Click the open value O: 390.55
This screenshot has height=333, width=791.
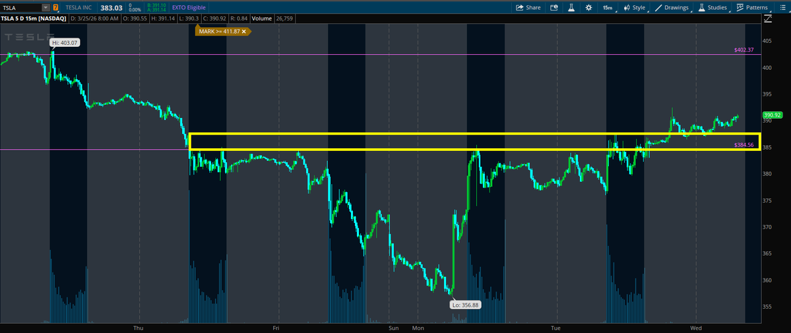(x=135, y=18)
